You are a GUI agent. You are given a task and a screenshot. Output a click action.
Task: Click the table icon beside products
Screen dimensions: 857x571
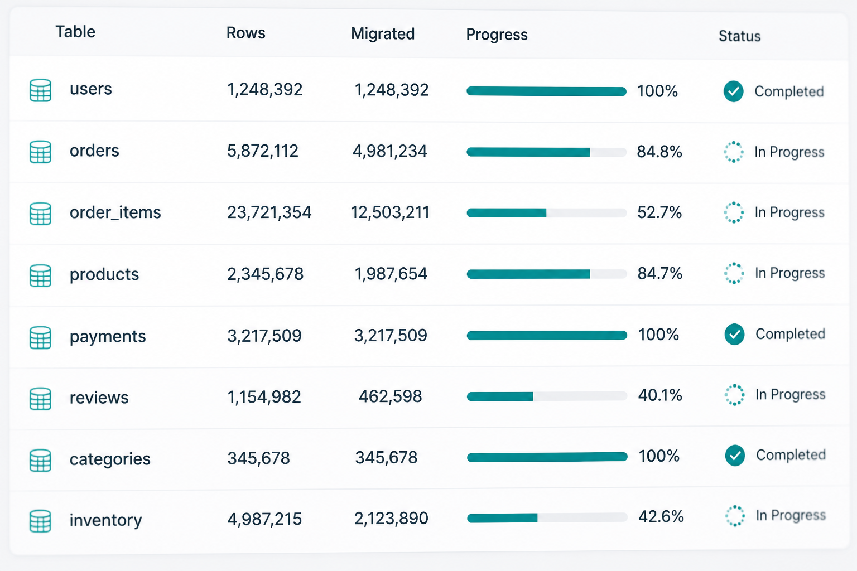pos(40,275)
